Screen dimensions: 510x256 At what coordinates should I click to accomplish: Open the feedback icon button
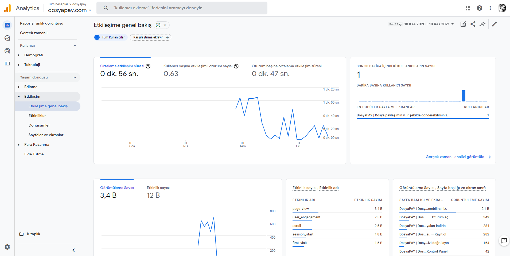[x=504, y=241]
